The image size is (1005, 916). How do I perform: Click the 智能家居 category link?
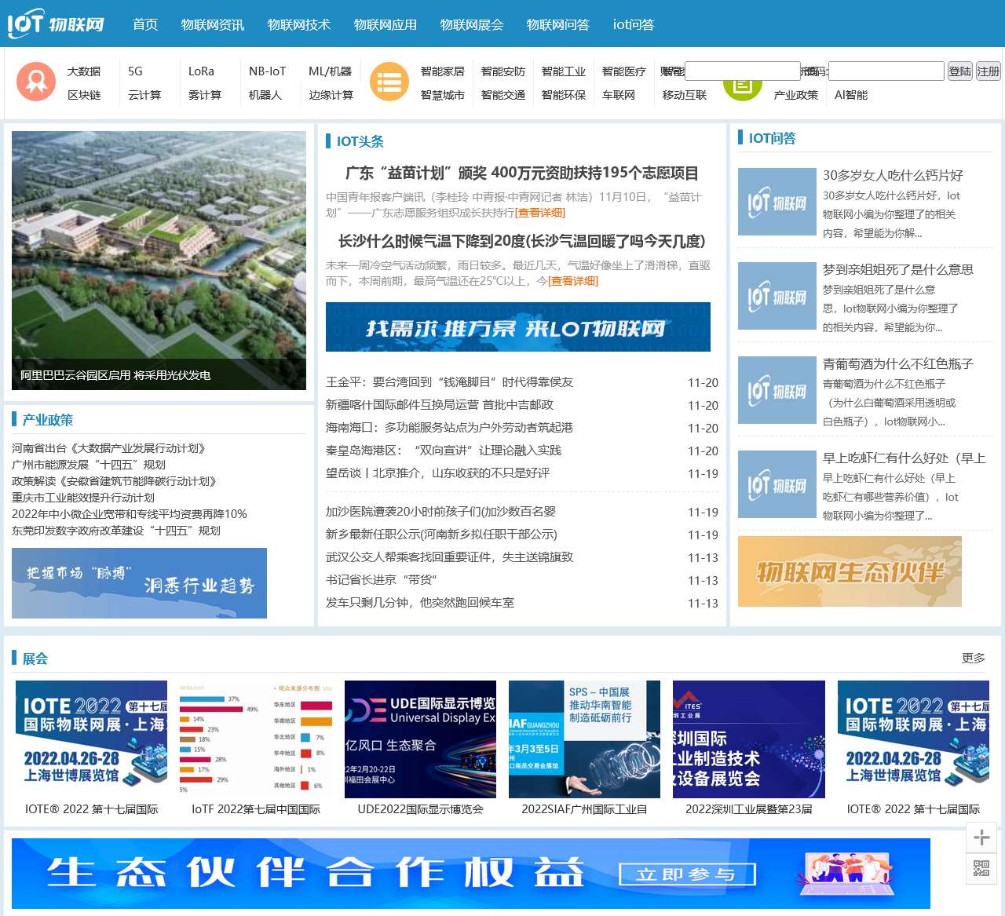click(x=442, y=71)
